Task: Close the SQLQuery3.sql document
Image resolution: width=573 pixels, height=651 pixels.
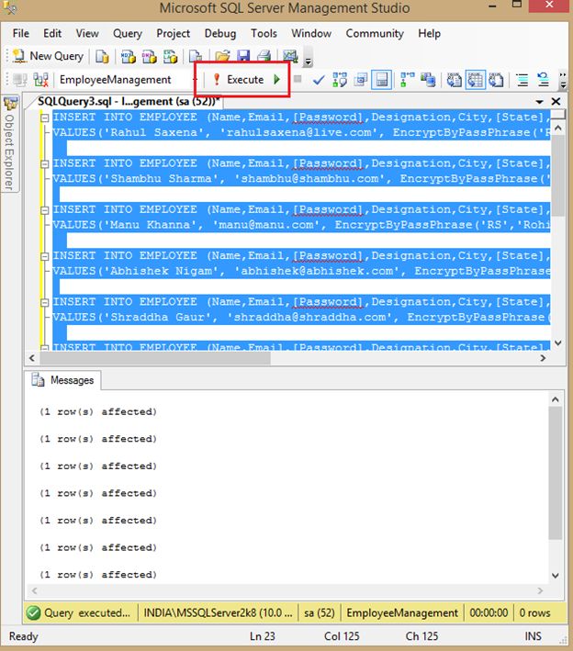Action: click(x=556, y=101)
